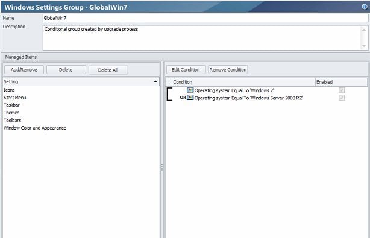Click the splitter grip between panels

click(x=162, y=168)
